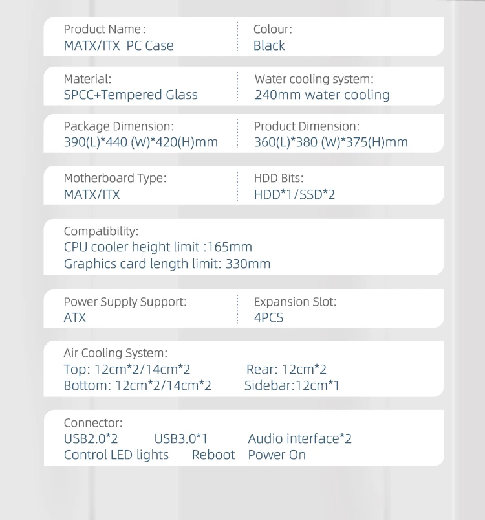Select the Graphics card length limit line
The width and height of the screenshot is (485, 520).
(167, 264)
